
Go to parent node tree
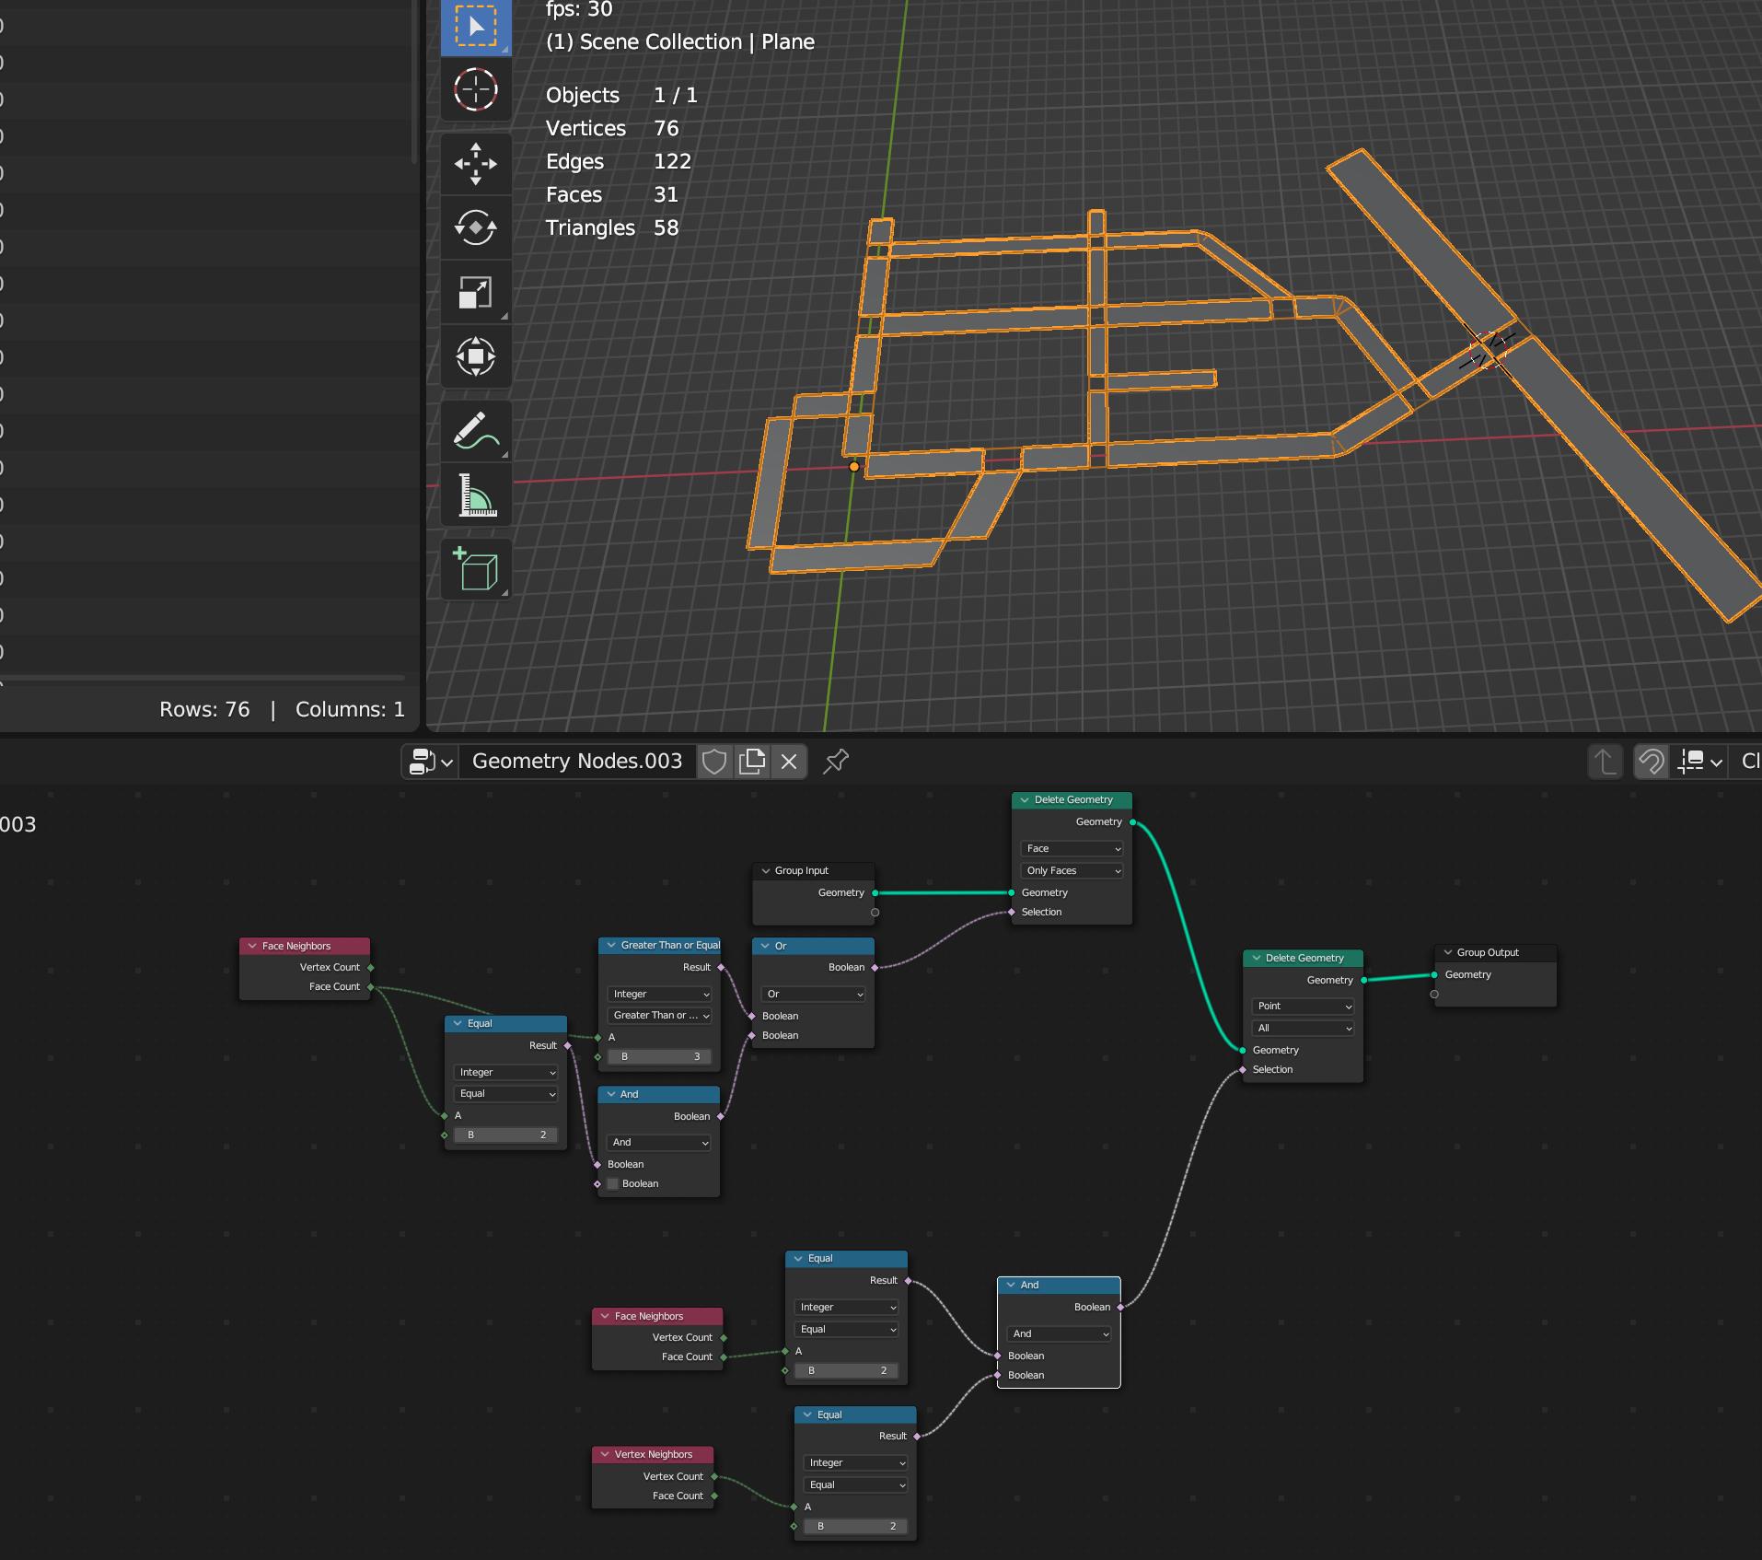(x=1605, y=762)
